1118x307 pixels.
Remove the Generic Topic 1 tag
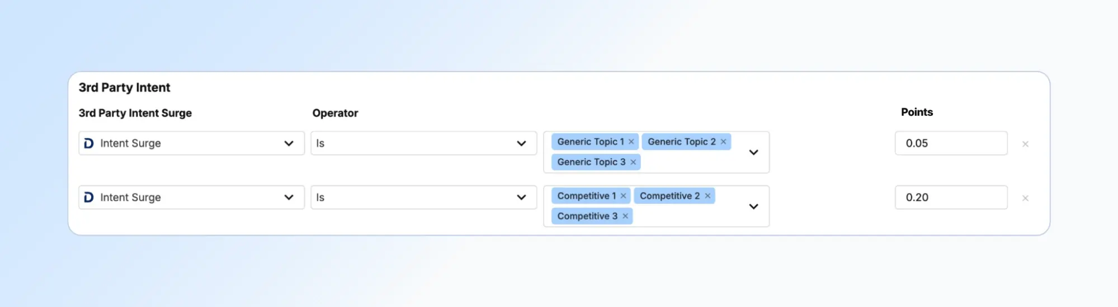point(631,142)
